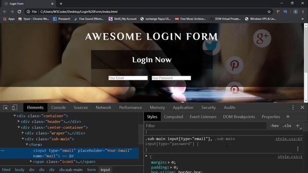Close the DevTools panel
The image size is (308, 173).
[x=302, y=107]
